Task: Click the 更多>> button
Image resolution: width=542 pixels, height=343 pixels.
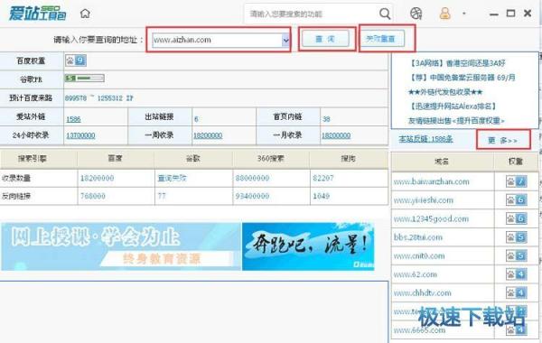Action: point(503,140)
